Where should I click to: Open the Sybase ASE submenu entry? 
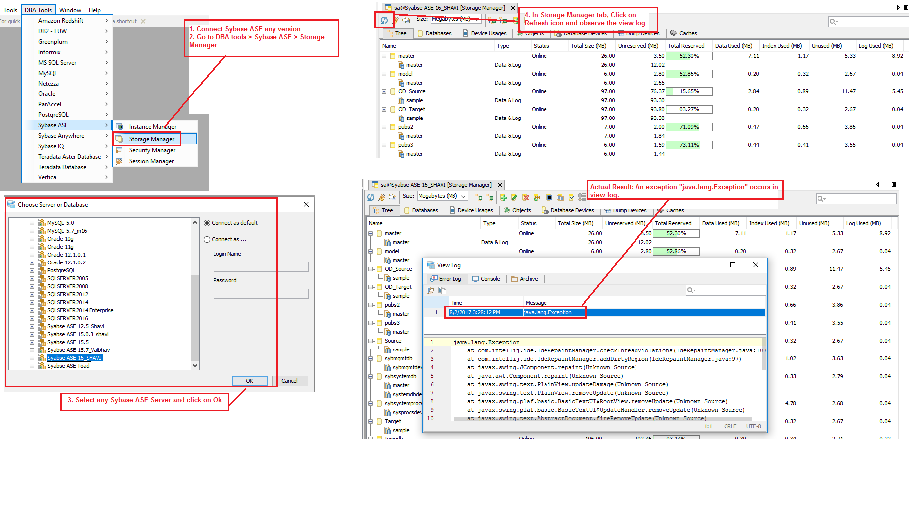point(68,125)
